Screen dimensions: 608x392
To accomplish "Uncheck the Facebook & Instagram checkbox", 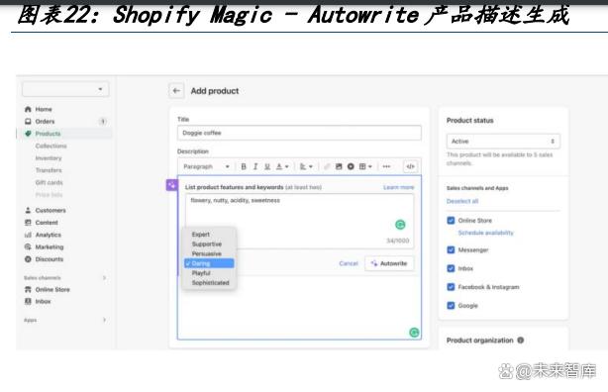I will [x=451, y=287].
